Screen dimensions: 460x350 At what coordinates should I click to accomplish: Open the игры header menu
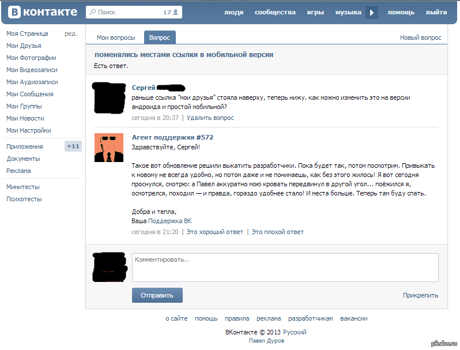[x=315, y=12]
